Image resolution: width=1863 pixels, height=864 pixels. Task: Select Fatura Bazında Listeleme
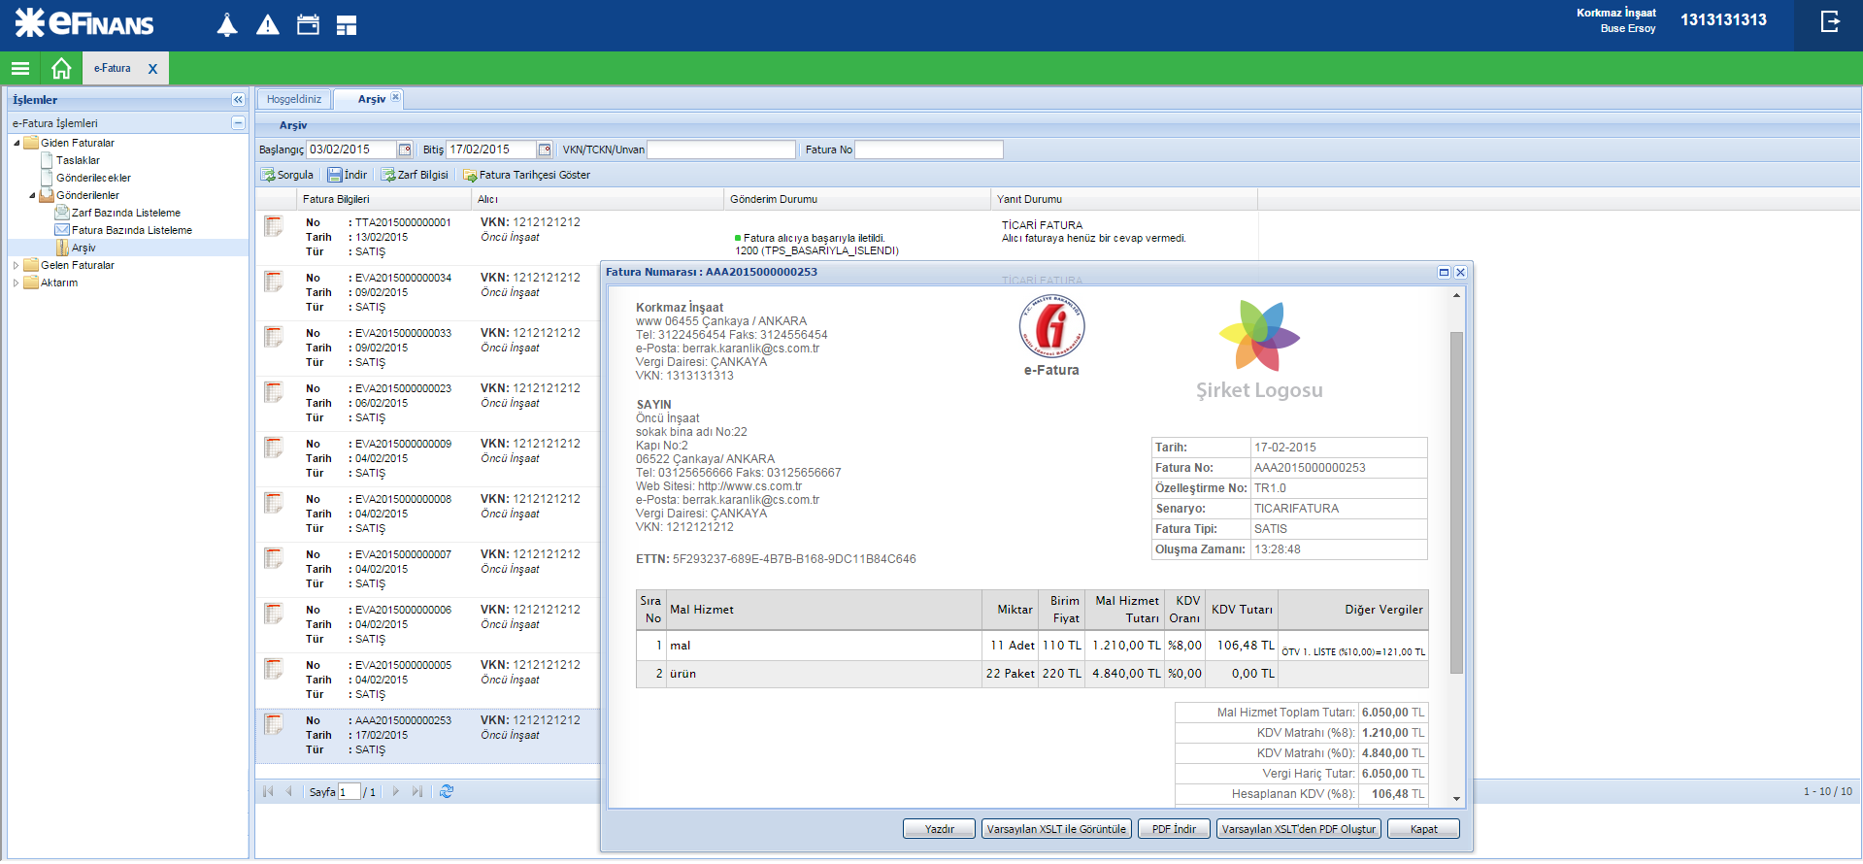click(132, 230)
